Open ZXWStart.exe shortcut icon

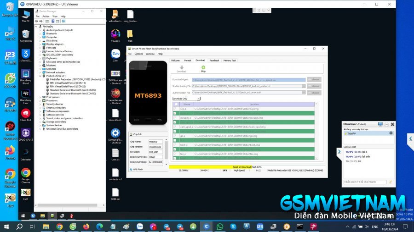pyautogui.click(x=115, y=77)
